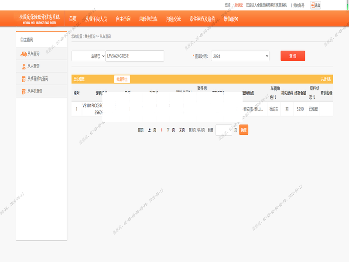
Task: Open the 车架号 search type dropdown
Action: point(89,56)
